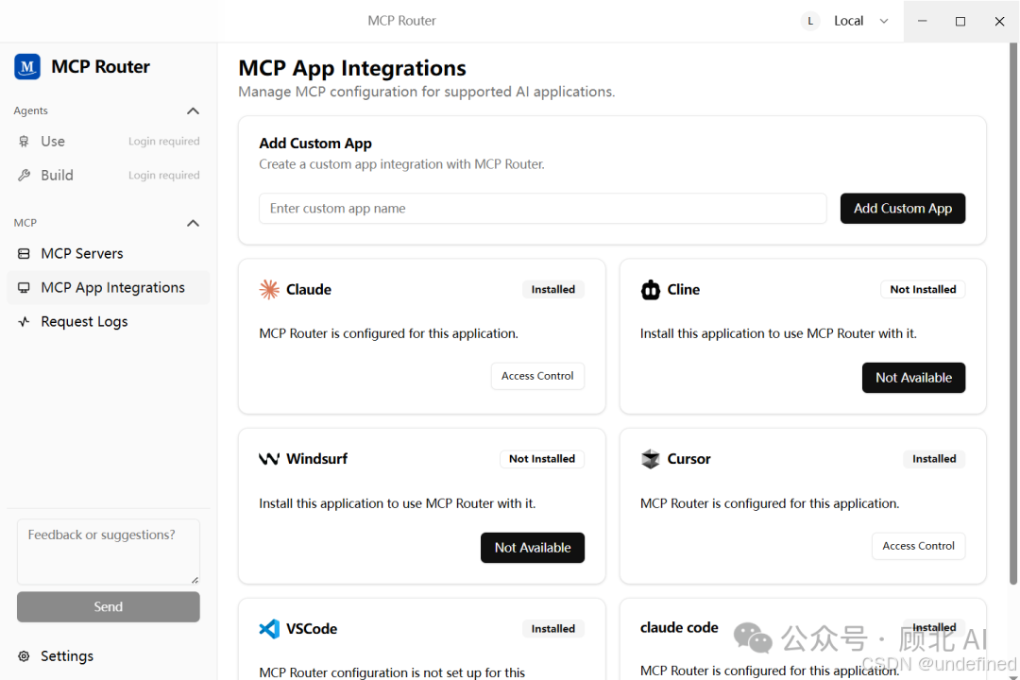Focus the custom app name field

(542, 208)
